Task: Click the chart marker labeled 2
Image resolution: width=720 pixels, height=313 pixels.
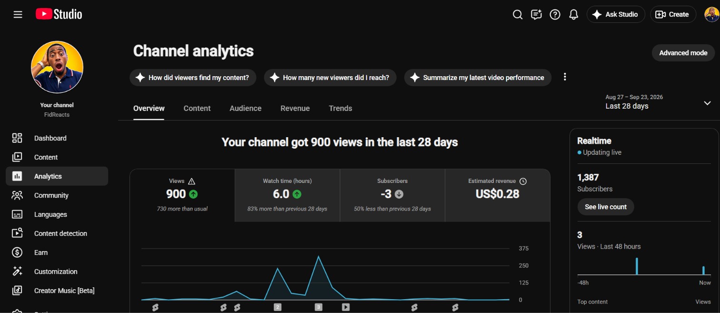Action: (x=278, y=307)
